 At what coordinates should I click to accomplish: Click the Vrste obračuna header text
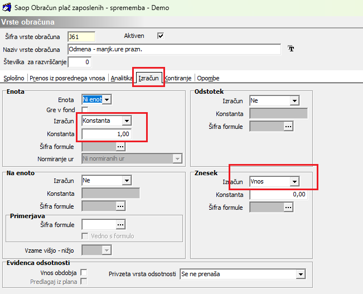tap(28, 22)
